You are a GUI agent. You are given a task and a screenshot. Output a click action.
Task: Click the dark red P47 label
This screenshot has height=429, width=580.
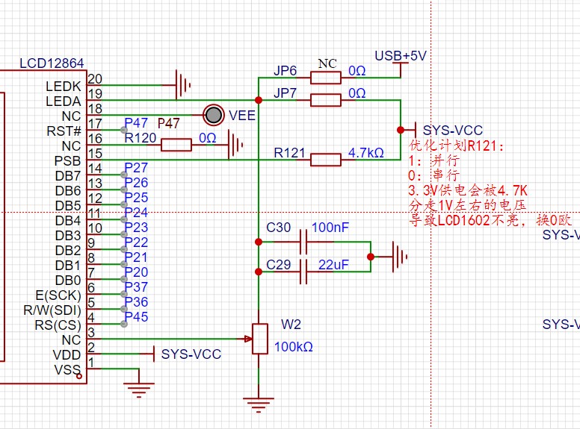(x=168, y=123)
